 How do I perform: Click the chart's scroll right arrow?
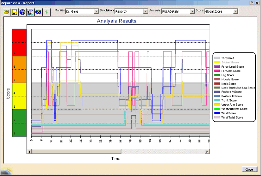point(207,152)
